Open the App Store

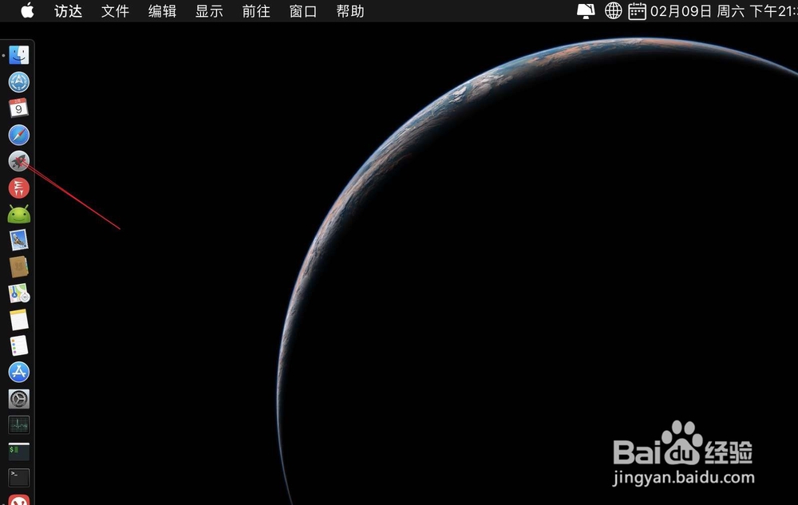[19, 373]
